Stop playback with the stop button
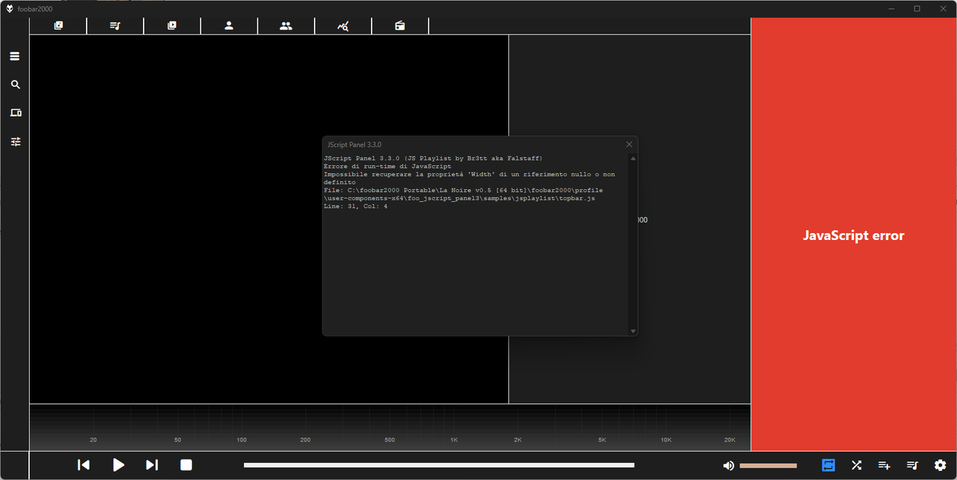957x480 pixels. click(x=186, y=465)
